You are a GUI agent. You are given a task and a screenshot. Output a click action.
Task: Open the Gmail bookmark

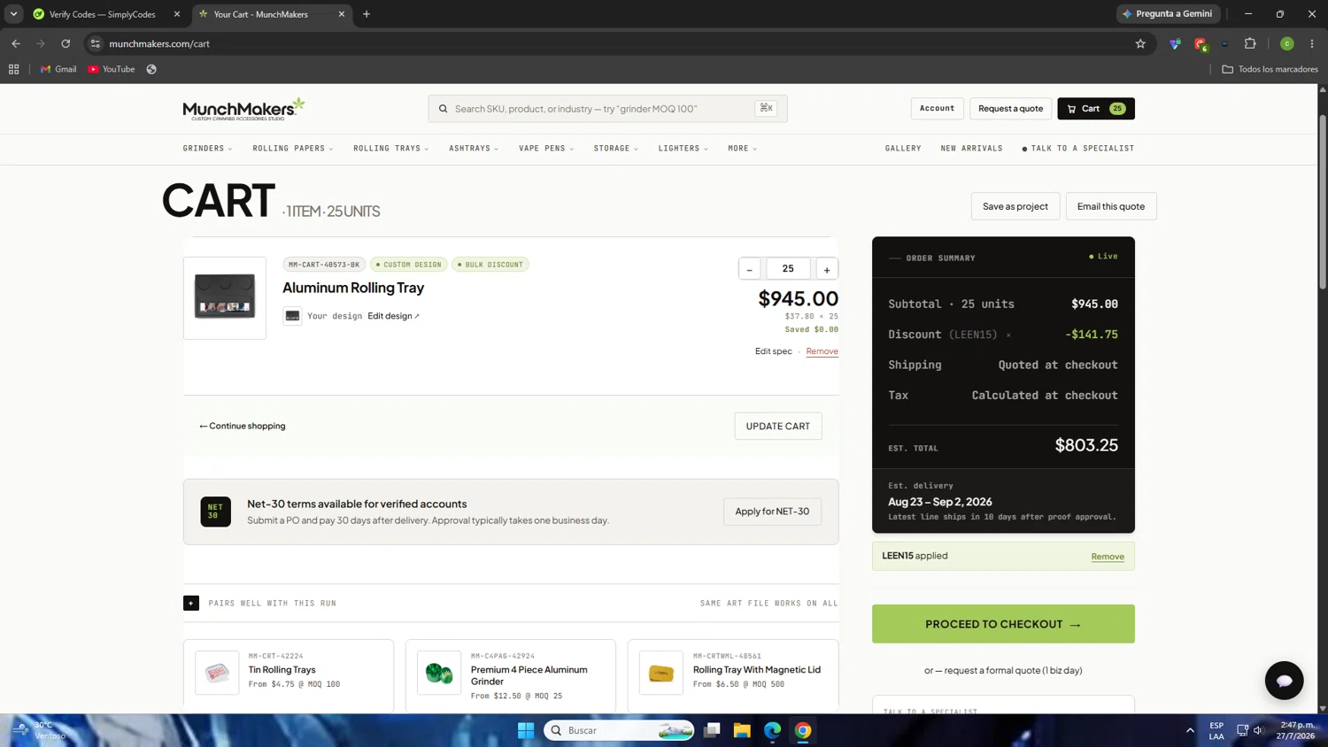pyautogui.click(x=58, y=69)
